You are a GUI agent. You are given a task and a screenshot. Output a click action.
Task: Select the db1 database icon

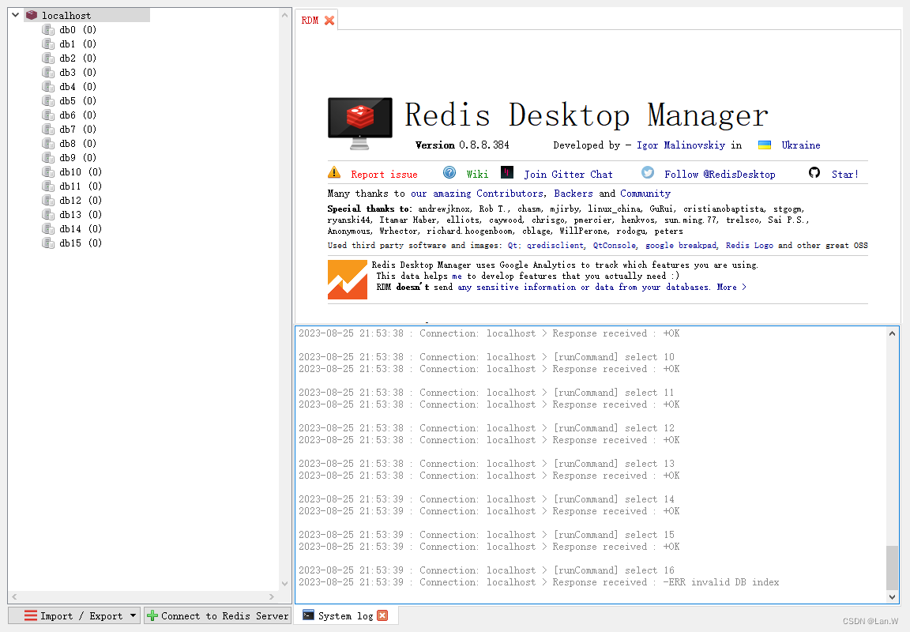(x=48, y=44)
